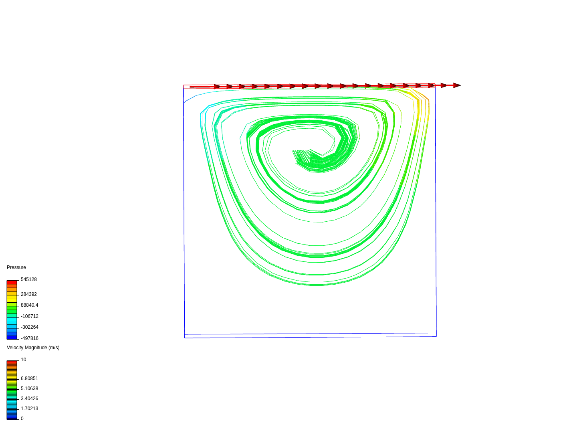577x433 pixels.
Task: Click the Velocity Magnitude (m/s) legend title
Action: 33,348
